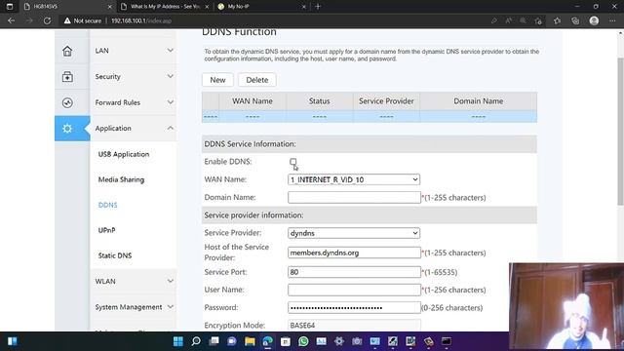The height and width of the screenshot is (351, 624).
Task: Open USB Application submenu item
Action: click(x=124, y=154)
